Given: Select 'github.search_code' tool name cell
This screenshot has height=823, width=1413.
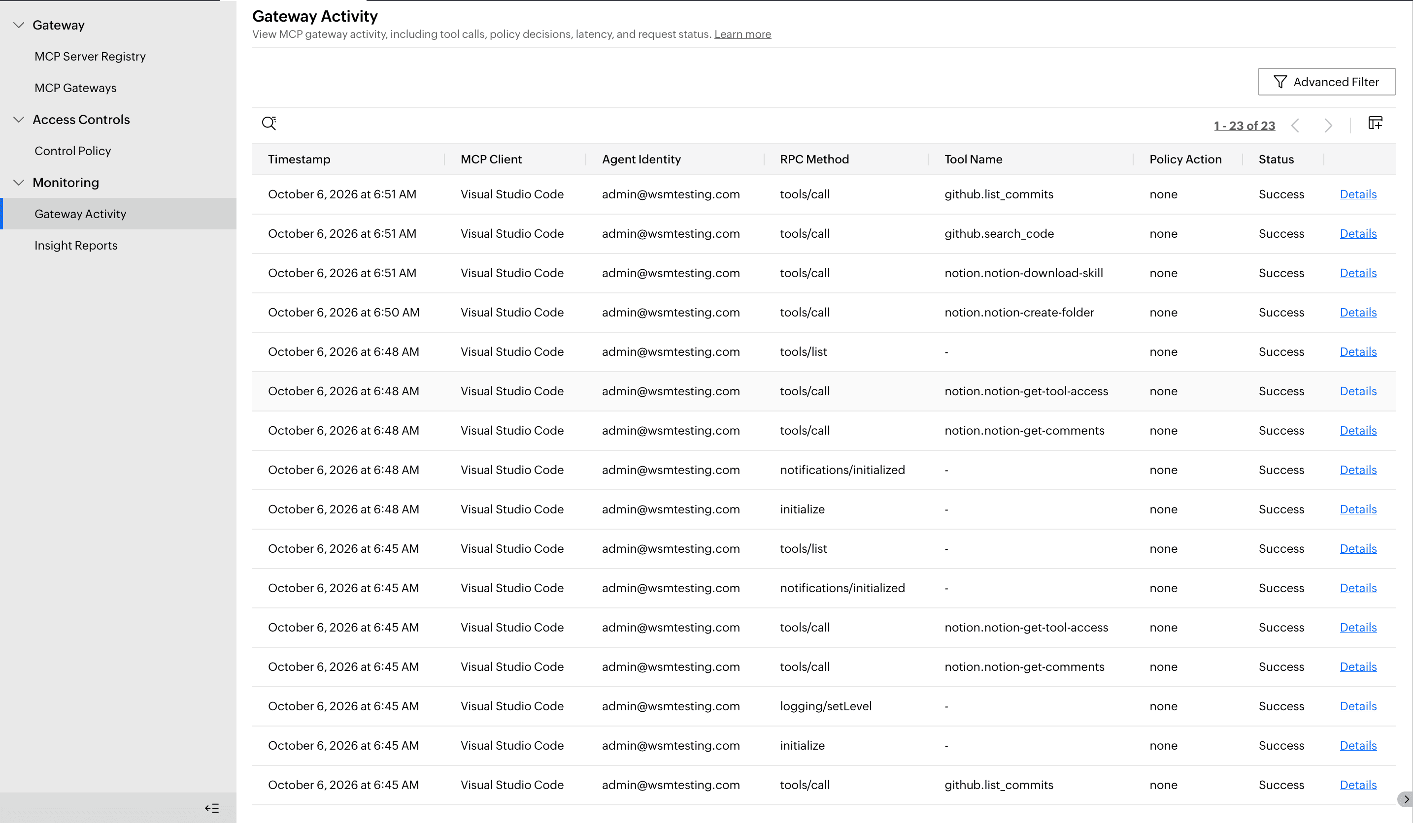Looking at the screenshot, I should pyautogui.click(x=999, y=234).
